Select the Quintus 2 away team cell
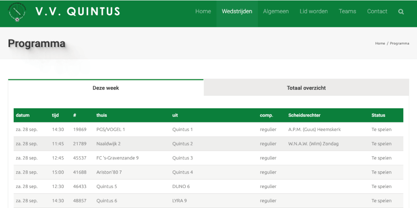This screenshot has height=208, width=417. coord(183,144)
